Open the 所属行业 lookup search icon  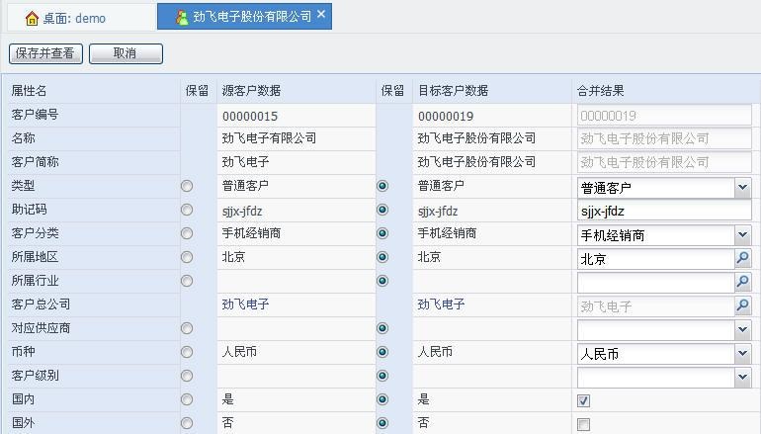742,283
